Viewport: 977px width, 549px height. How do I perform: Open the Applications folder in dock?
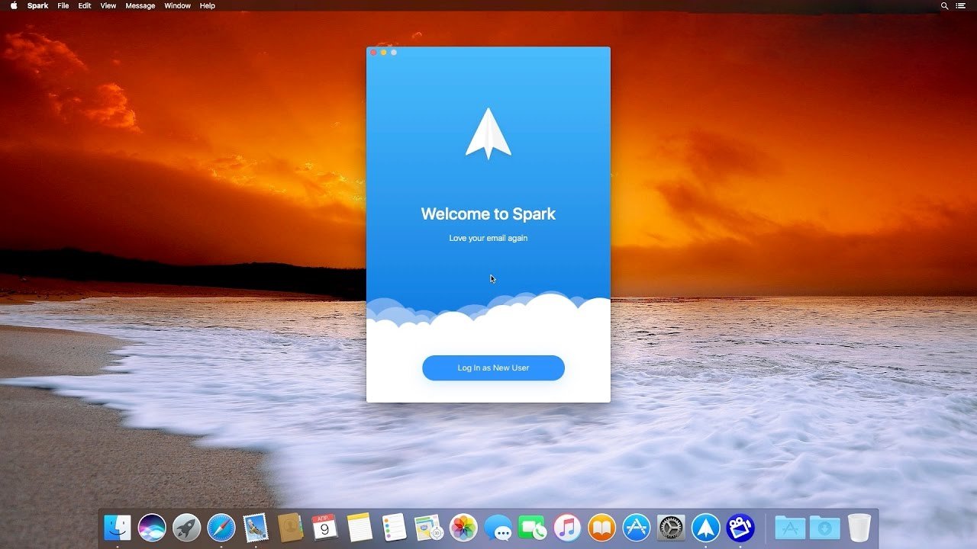tap(790, 527)
